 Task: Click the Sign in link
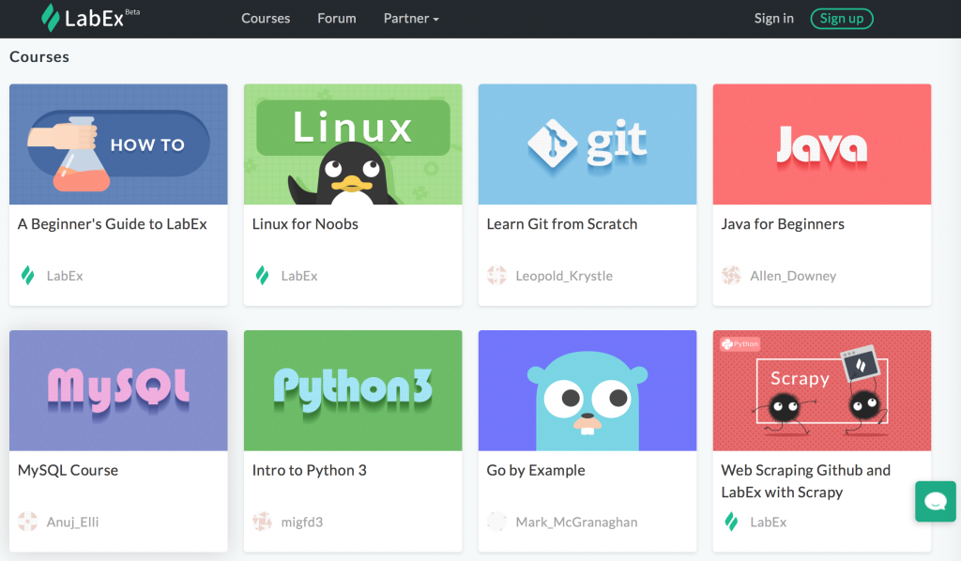[773, 19]
